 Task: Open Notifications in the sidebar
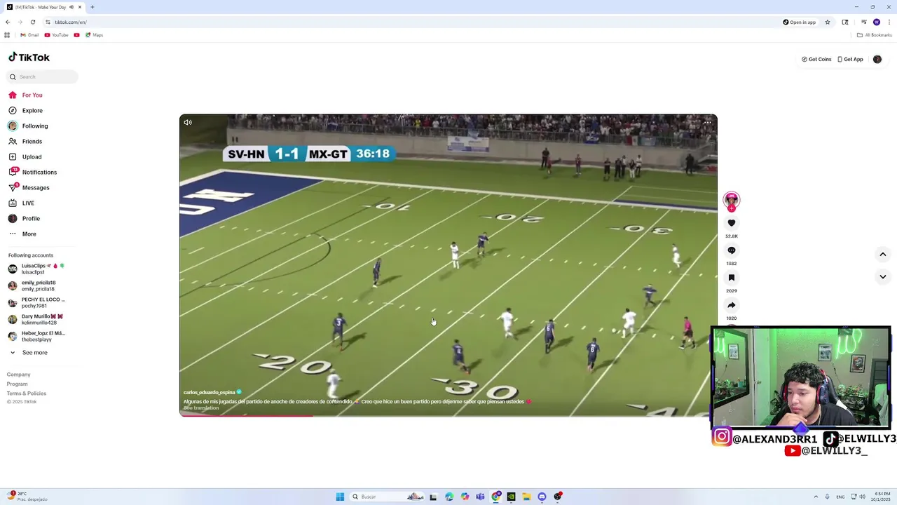pos(33,172)
